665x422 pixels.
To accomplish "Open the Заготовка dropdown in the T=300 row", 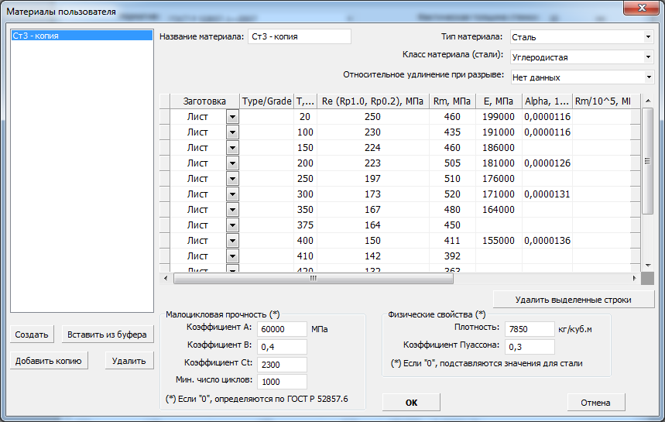I will coord(232,194).
